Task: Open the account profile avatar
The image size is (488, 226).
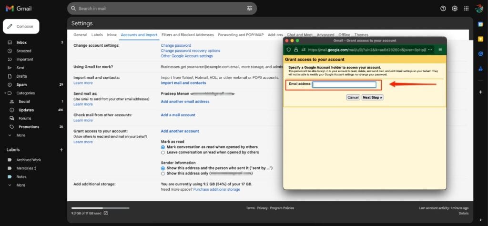Action: pos(479,9)
